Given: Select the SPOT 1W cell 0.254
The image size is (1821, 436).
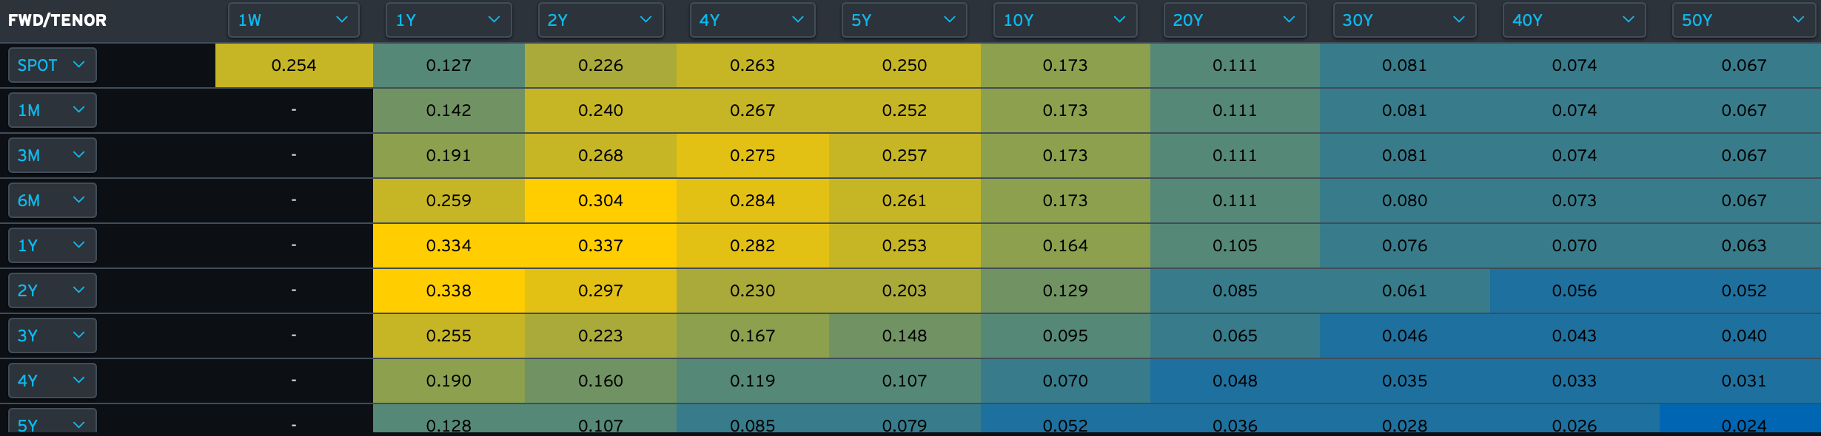Looking at the screenshot, I should [294, 65].
